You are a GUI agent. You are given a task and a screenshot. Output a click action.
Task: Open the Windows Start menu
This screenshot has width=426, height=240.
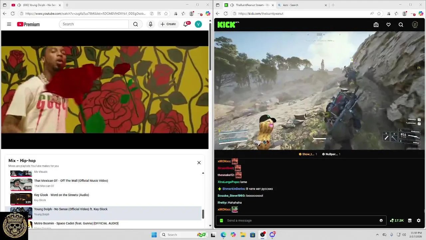[154, 235]
